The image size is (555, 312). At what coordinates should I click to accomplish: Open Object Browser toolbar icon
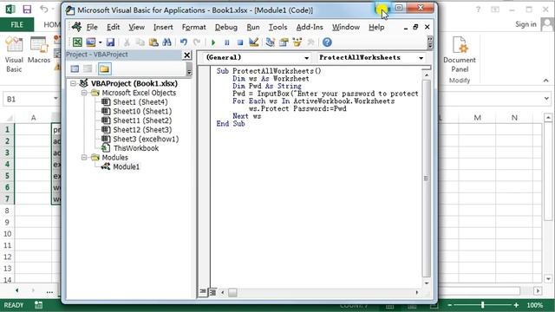(x=297, y=42)
